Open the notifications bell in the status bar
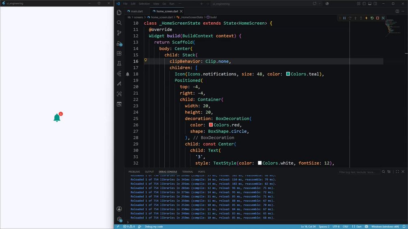Screen dimensions: 408x229 404,227
